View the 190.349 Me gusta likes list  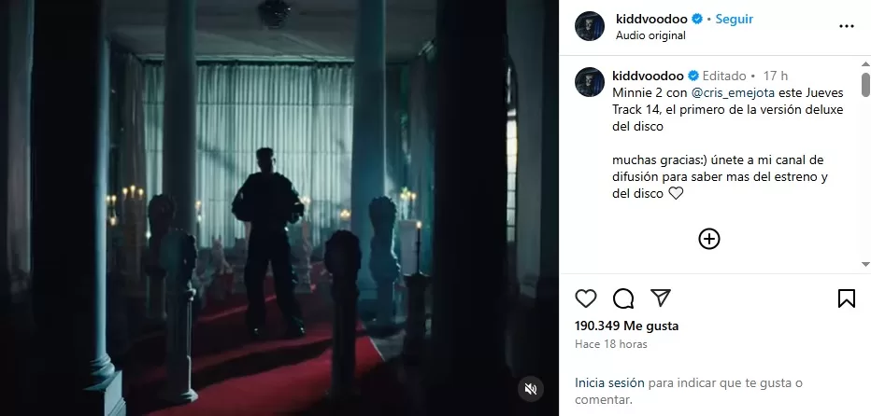626,326
